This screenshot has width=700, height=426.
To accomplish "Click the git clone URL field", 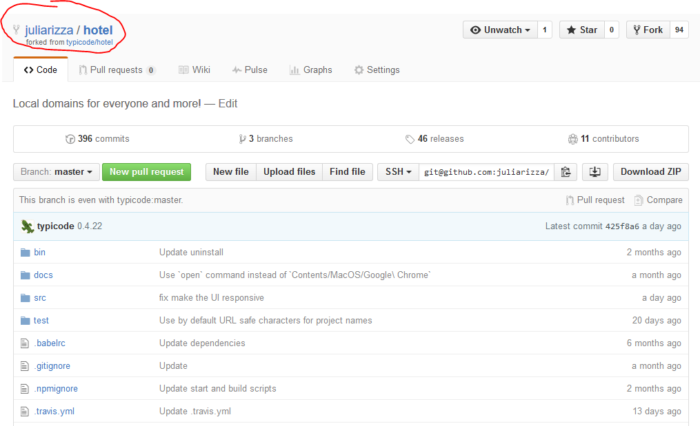I will tap(487, 172).
